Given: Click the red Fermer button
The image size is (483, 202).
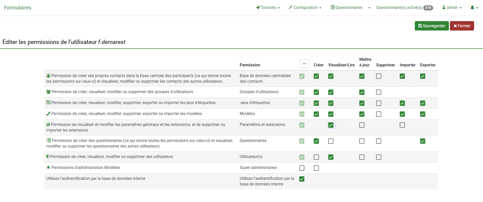Looking at the screenshot, I should click(x=462, y=26).
